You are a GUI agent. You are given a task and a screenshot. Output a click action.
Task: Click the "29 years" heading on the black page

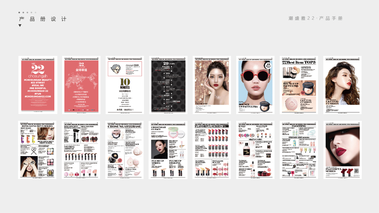pos(168,63)
